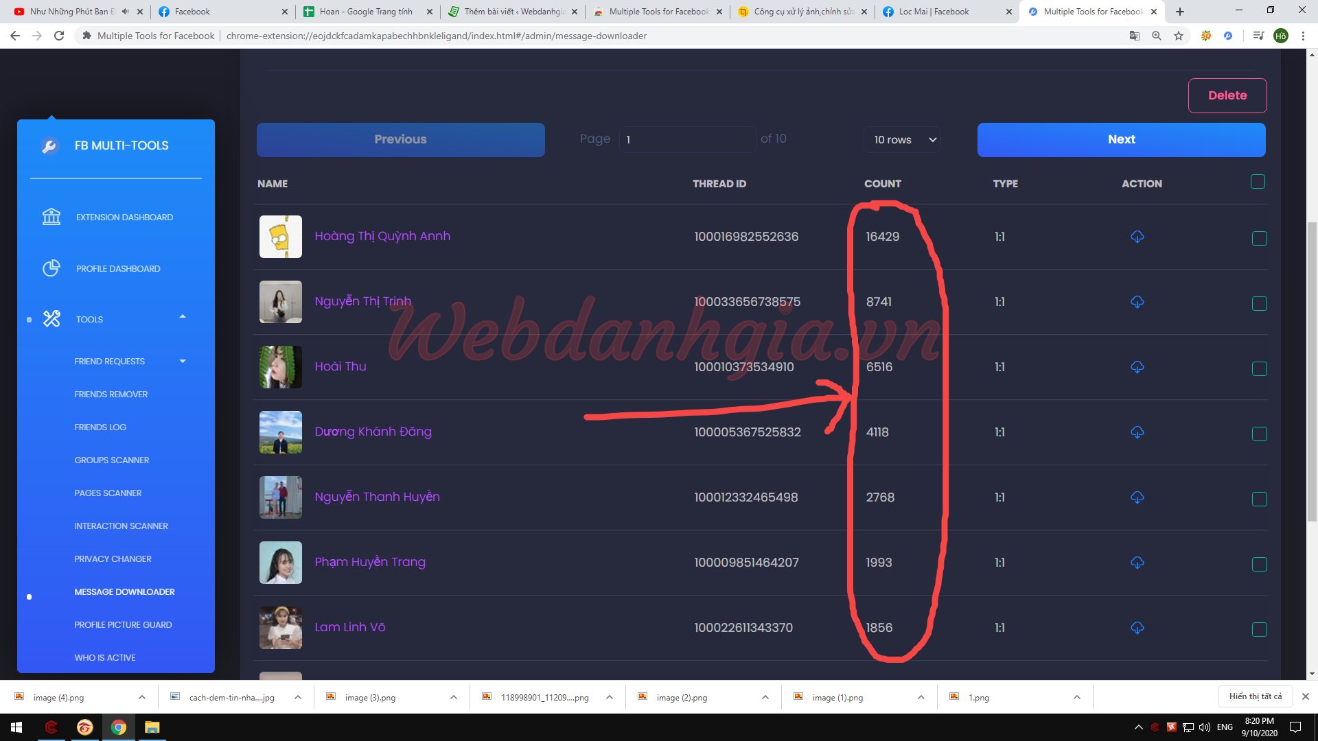Check the select-all checkbox in the header

pyautogui.click(x=1258, y=182)
